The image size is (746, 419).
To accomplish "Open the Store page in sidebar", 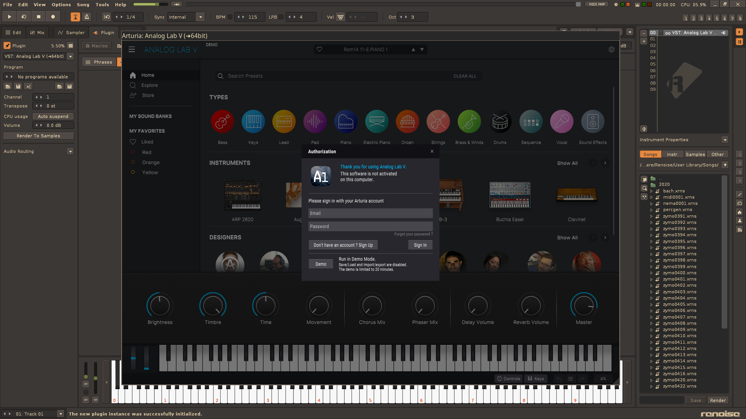I will click(x=148, y=95).
